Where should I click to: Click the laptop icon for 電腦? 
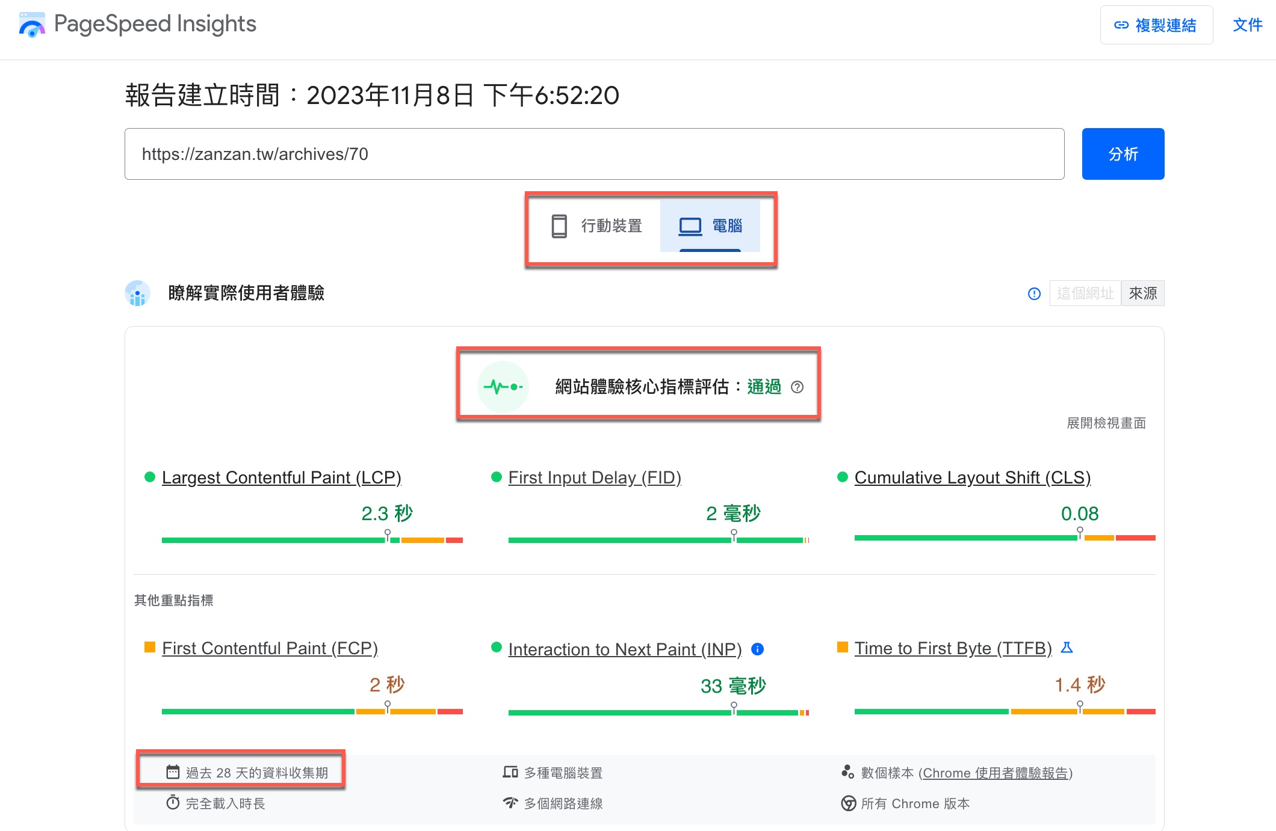(690, 226)
